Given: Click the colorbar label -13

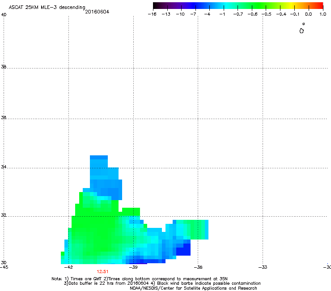Looking at the screenshot, I should coord(166,14).
